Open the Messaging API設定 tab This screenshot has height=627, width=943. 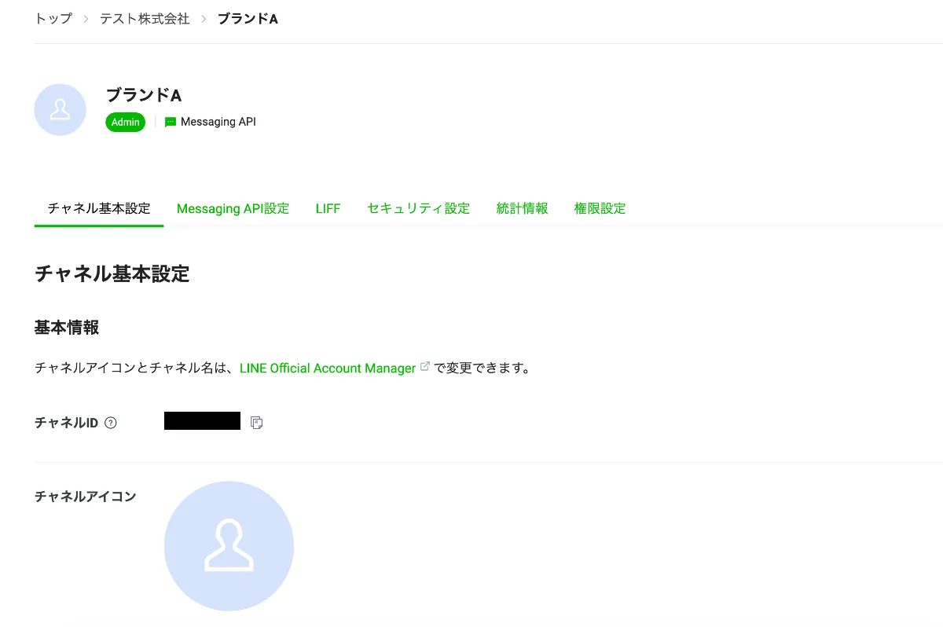[x=233, y=208]
